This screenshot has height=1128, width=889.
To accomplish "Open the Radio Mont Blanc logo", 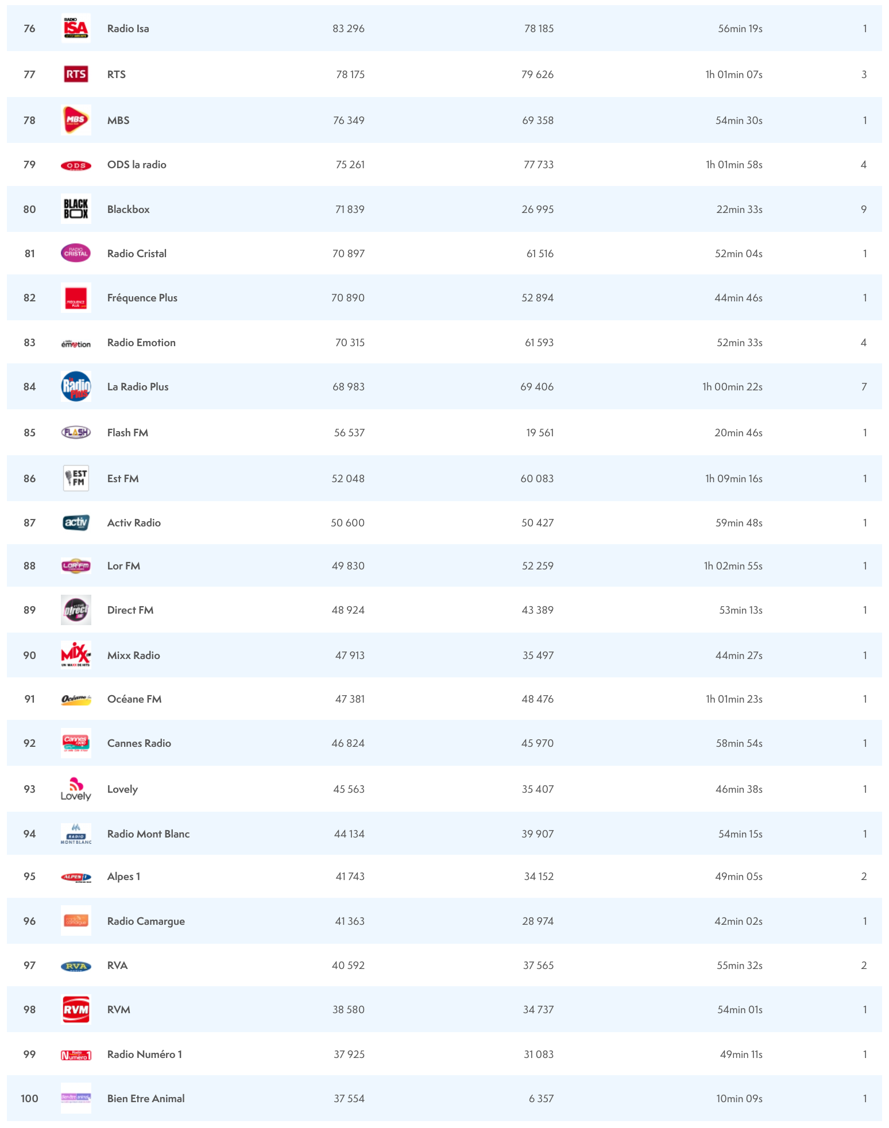I will (76, 834).
